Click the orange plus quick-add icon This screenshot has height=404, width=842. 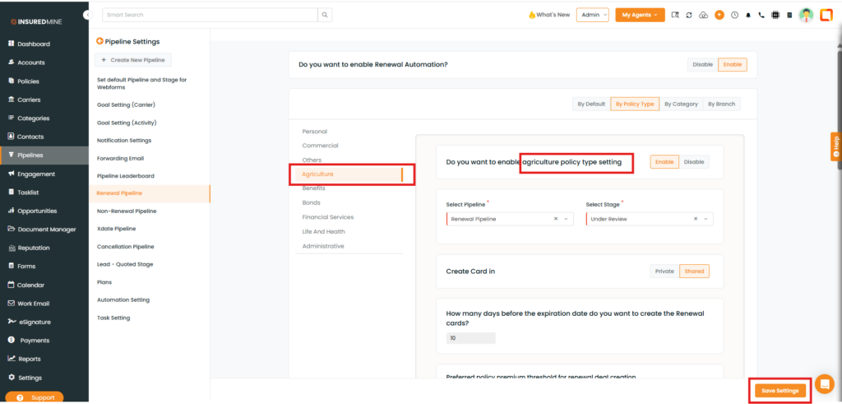719,15
